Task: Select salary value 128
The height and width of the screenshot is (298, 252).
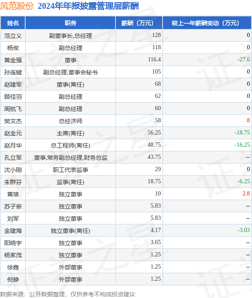Action: click(157, 35)
